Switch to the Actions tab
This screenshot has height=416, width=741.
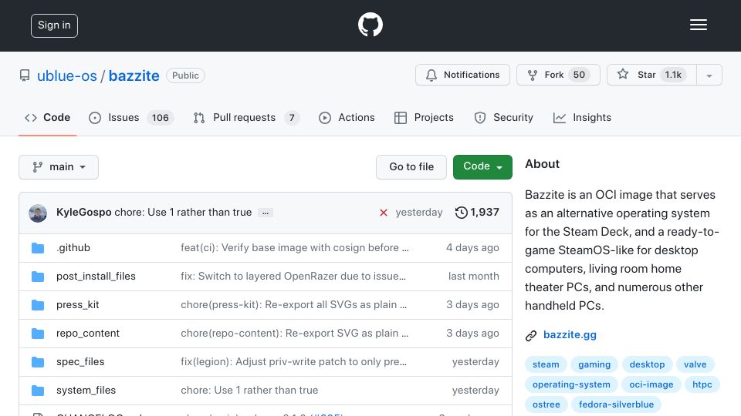click(347, 117)
